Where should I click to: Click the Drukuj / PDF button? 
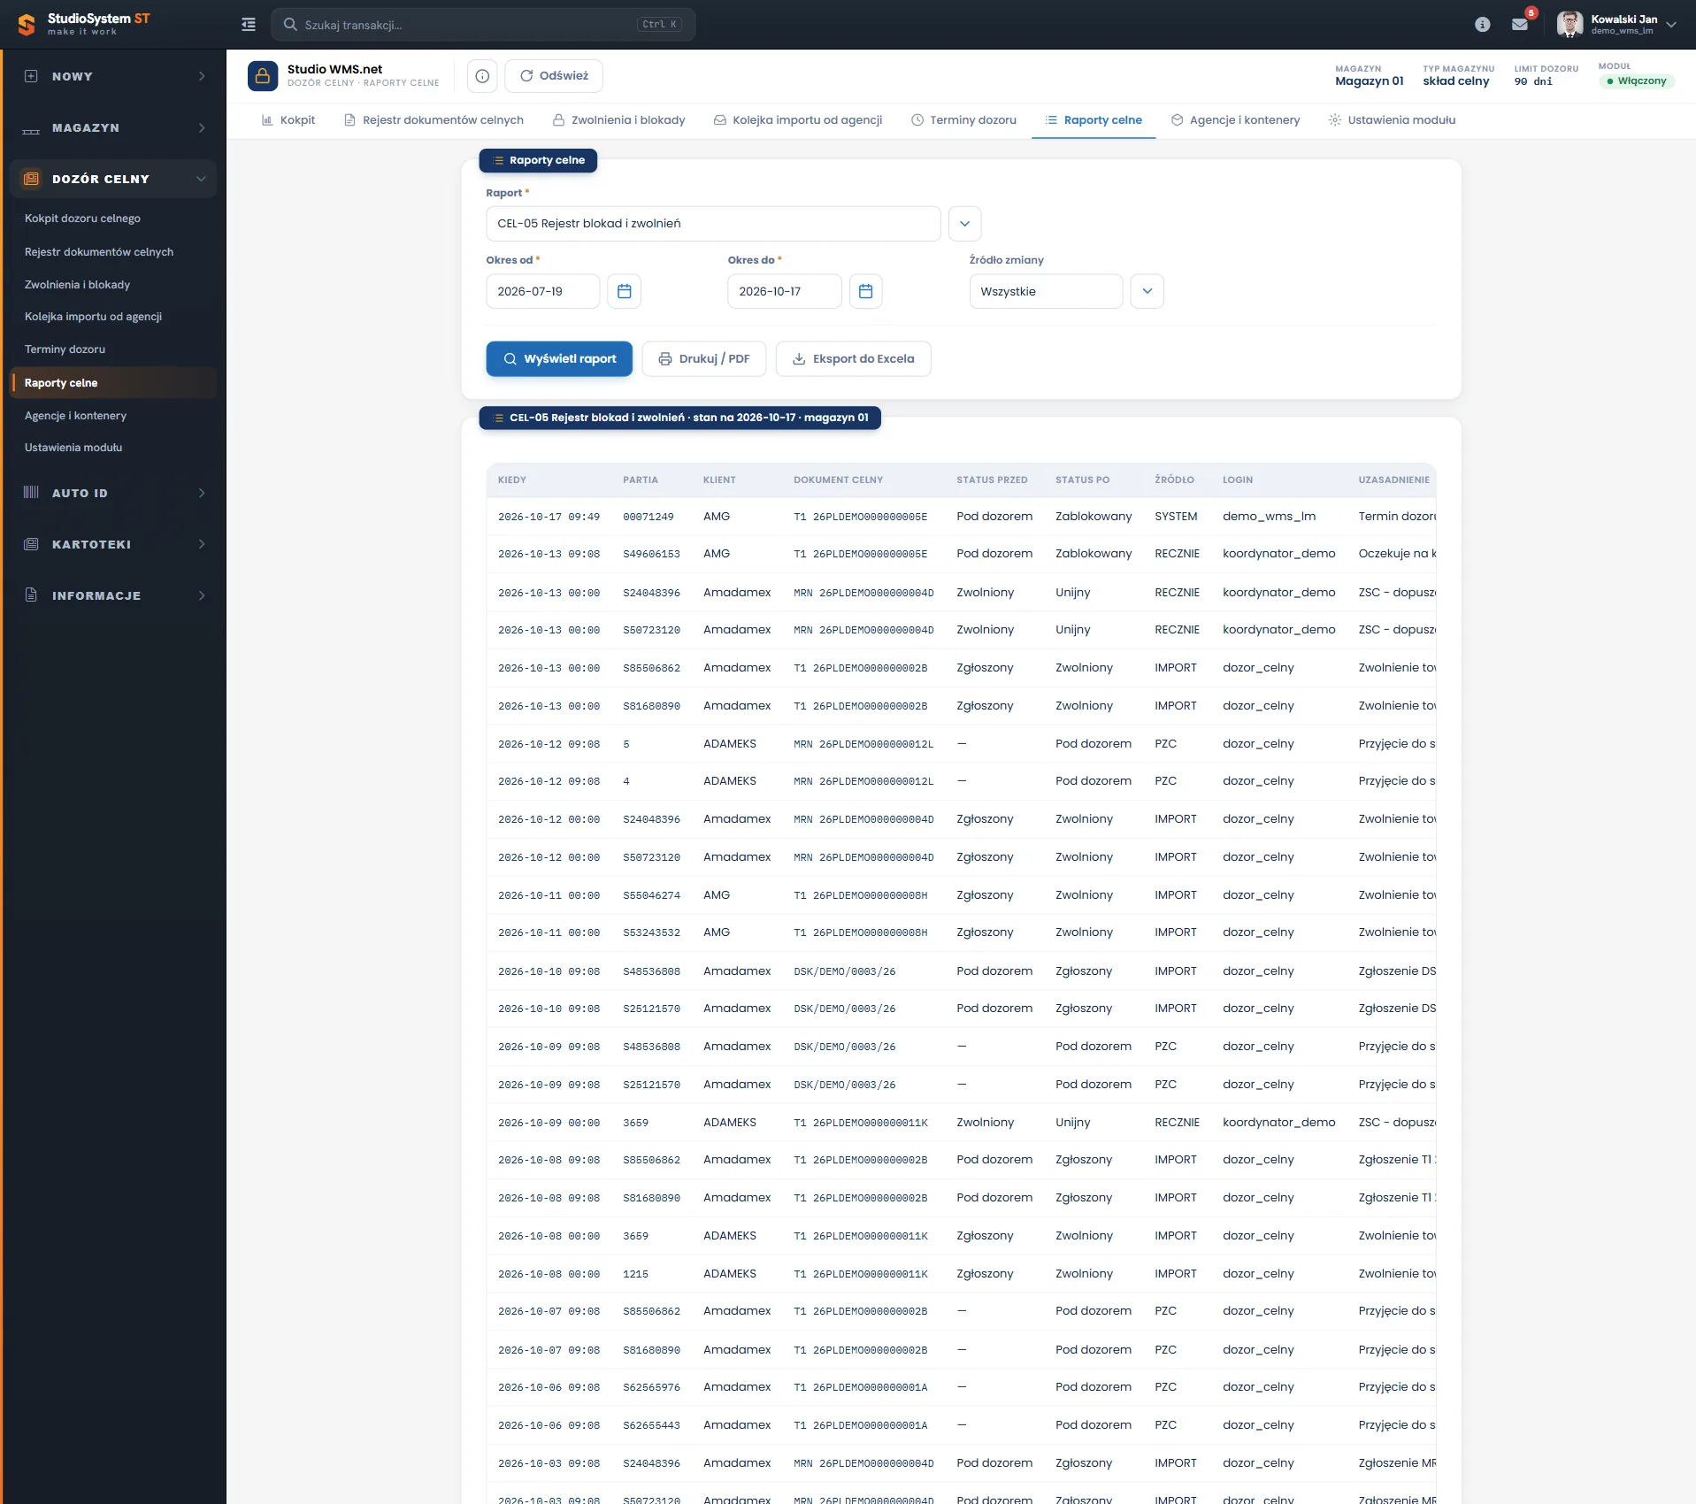click(704, 359)
